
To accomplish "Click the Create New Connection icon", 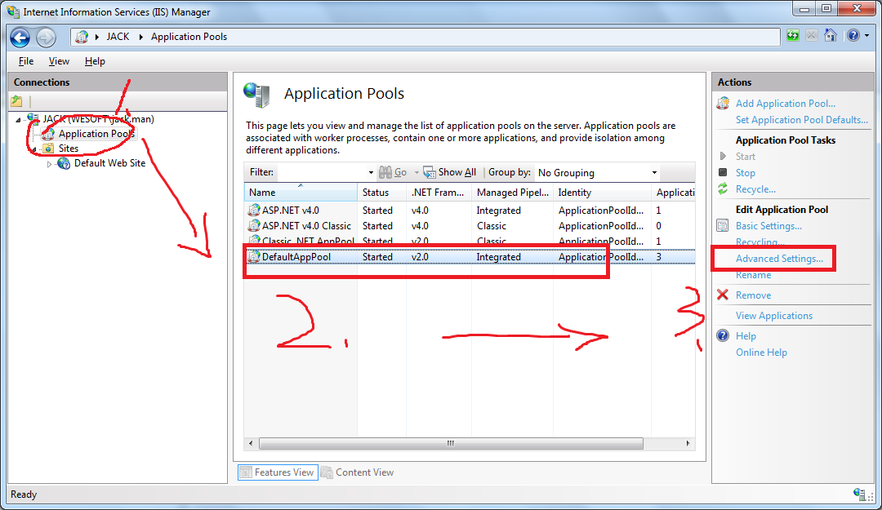I will pos(17,101).
